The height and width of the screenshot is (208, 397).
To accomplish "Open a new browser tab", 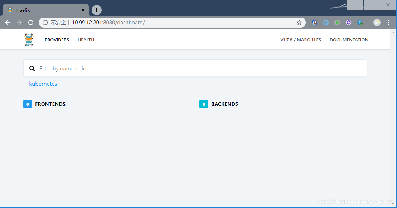I will coord(96,10).
